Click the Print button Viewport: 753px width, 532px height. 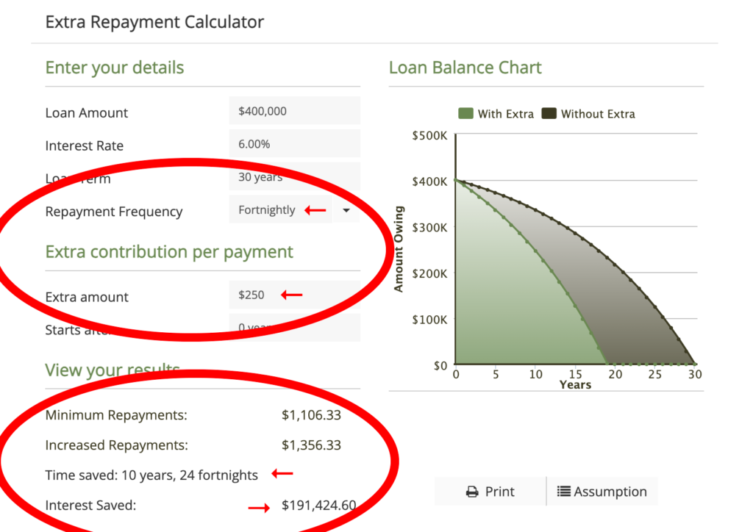[489, 491]
